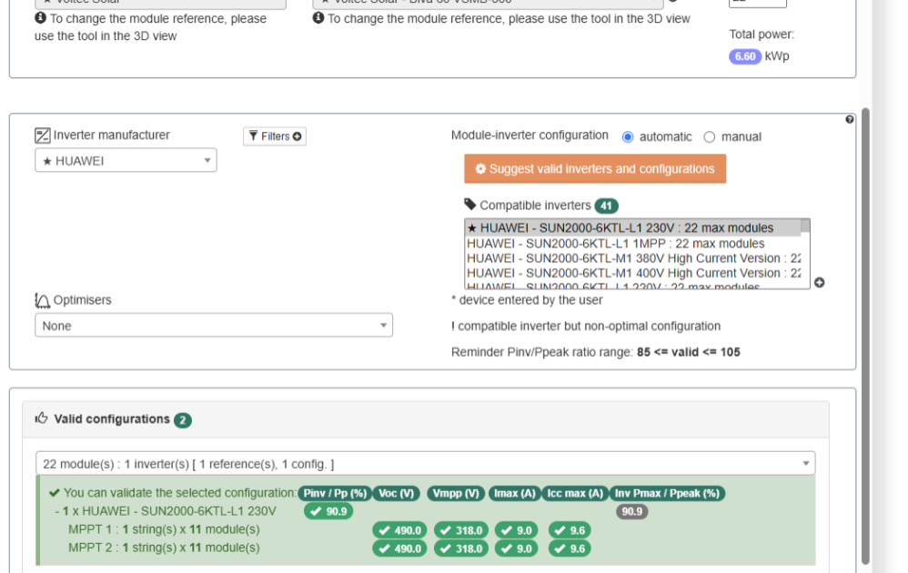The height and width of the screenshot is (573, 908).
Task: Select automatic module-inverter configuration
Action: pos(628,137)
